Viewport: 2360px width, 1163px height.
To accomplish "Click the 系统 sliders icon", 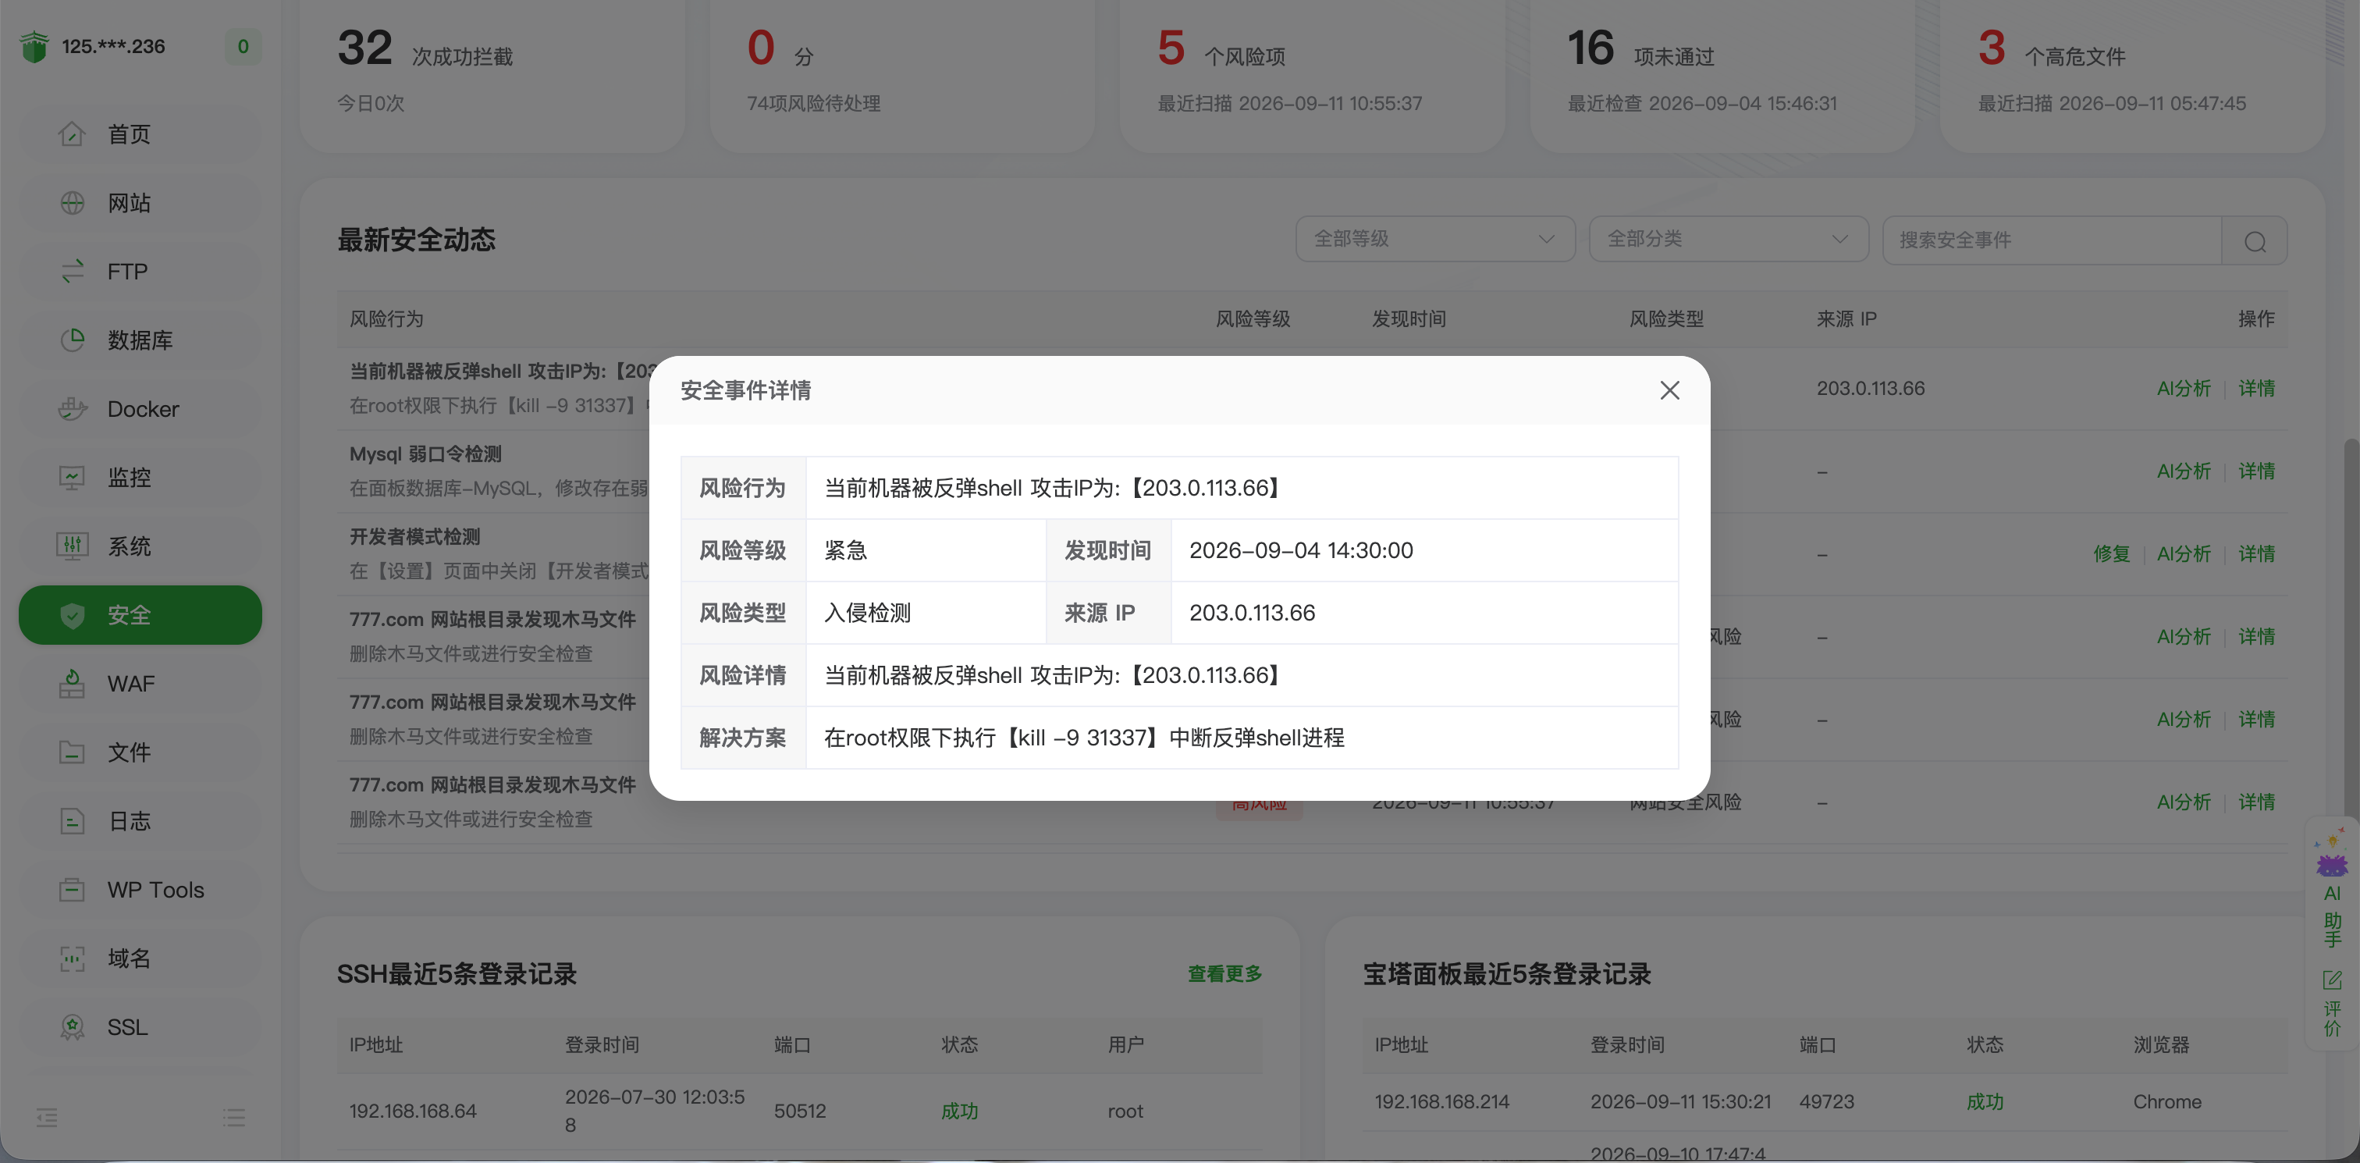I will pos(72,546).
